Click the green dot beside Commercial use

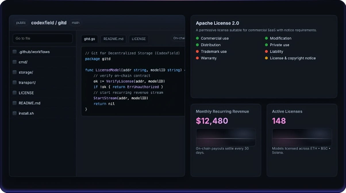coord(197,38)
